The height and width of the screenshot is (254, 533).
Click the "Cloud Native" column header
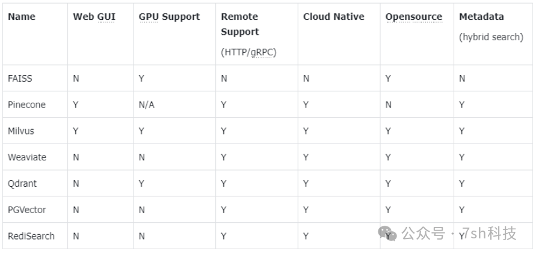333,17
